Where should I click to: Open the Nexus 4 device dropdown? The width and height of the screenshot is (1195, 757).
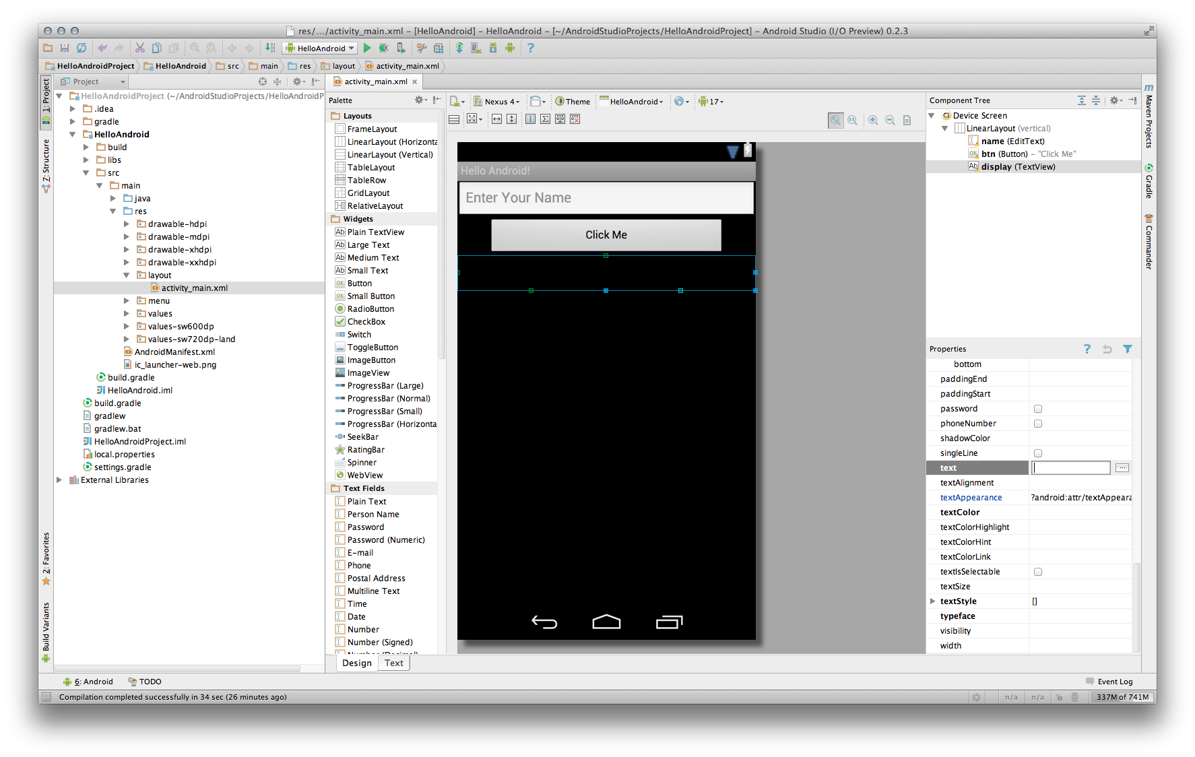[497, 102]
